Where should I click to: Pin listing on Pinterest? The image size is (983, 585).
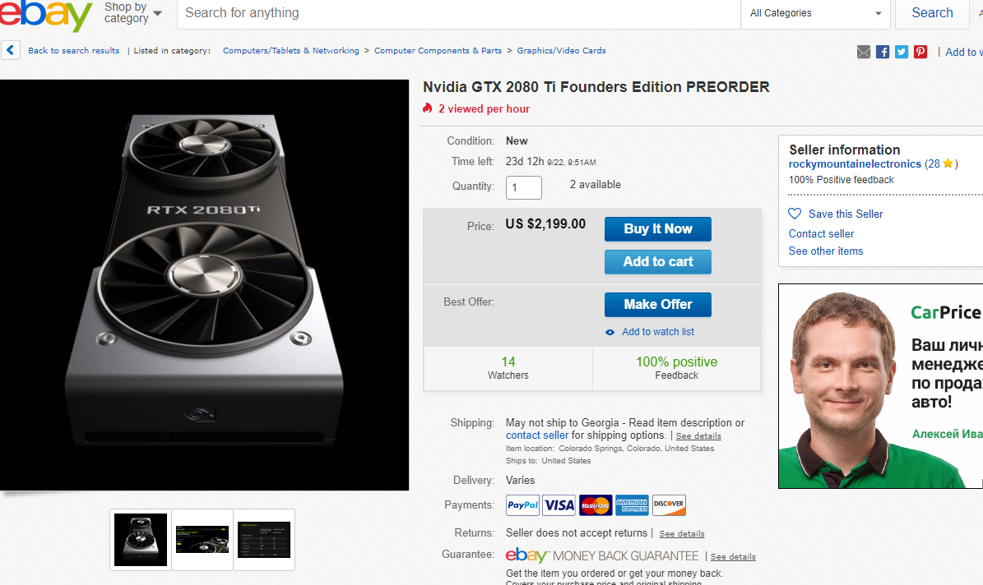pyautogui.click(x=920, y=52)
